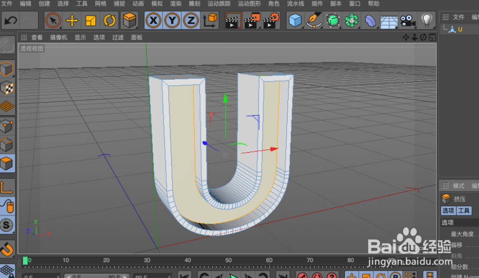Select the Live Selection tool
Image resolution: width=479 pixels, height=278 pixels.
pyautogui.click(x=53, y=21)
